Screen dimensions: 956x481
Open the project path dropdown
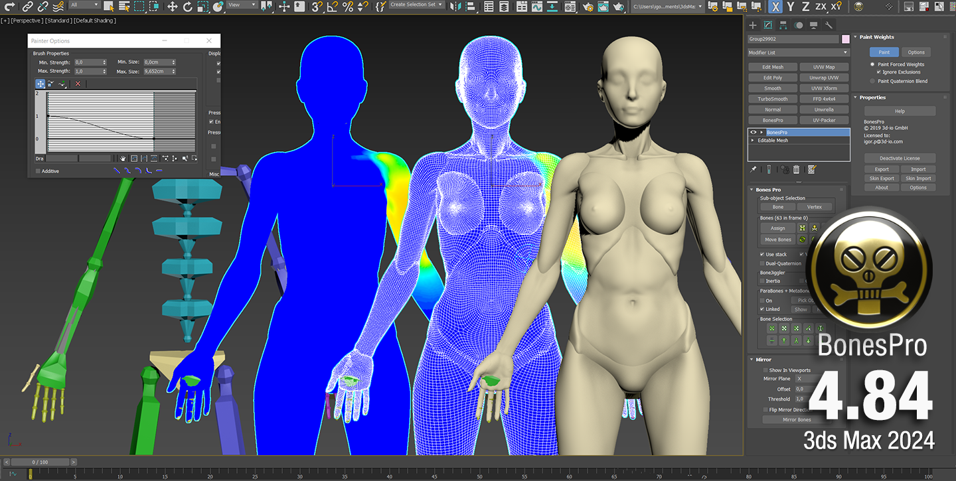click(x=667, y=6)
